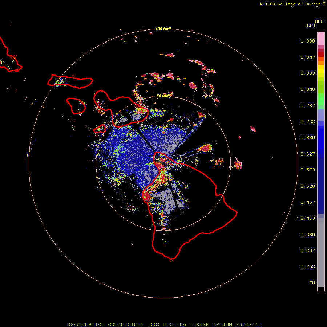327x327 pixels.
Task: Click the 50 NMI range ring label
Action: pyautogui.click(x=164, y=96)
